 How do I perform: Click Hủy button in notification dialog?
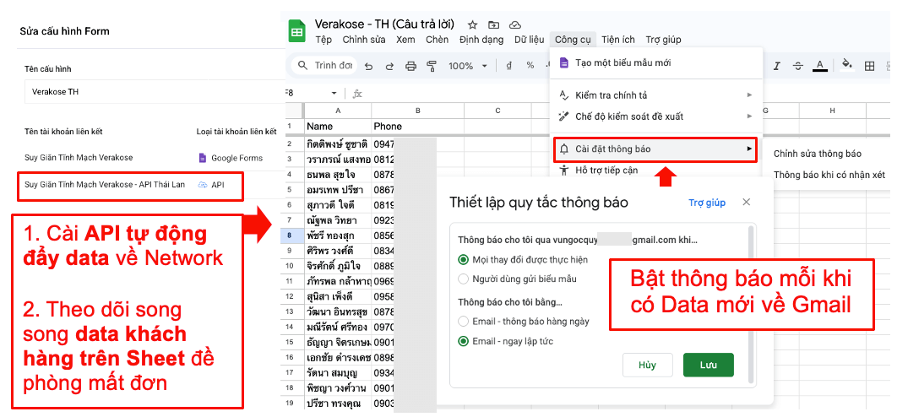(647, 365)
